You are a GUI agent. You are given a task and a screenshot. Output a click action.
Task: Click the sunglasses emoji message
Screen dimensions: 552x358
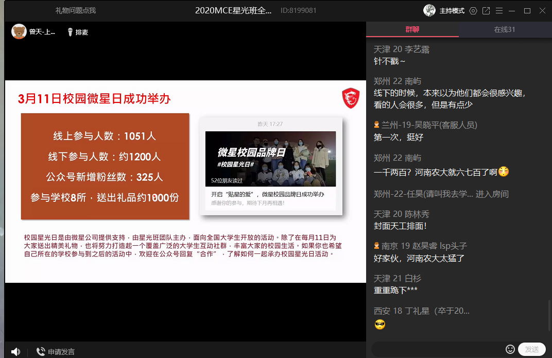(x=380, y=324)
